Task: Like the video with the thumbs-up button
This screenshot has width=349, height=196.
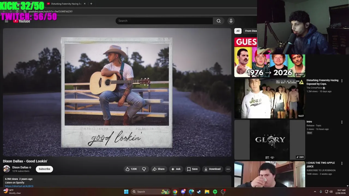Action: tap(131, 169)
